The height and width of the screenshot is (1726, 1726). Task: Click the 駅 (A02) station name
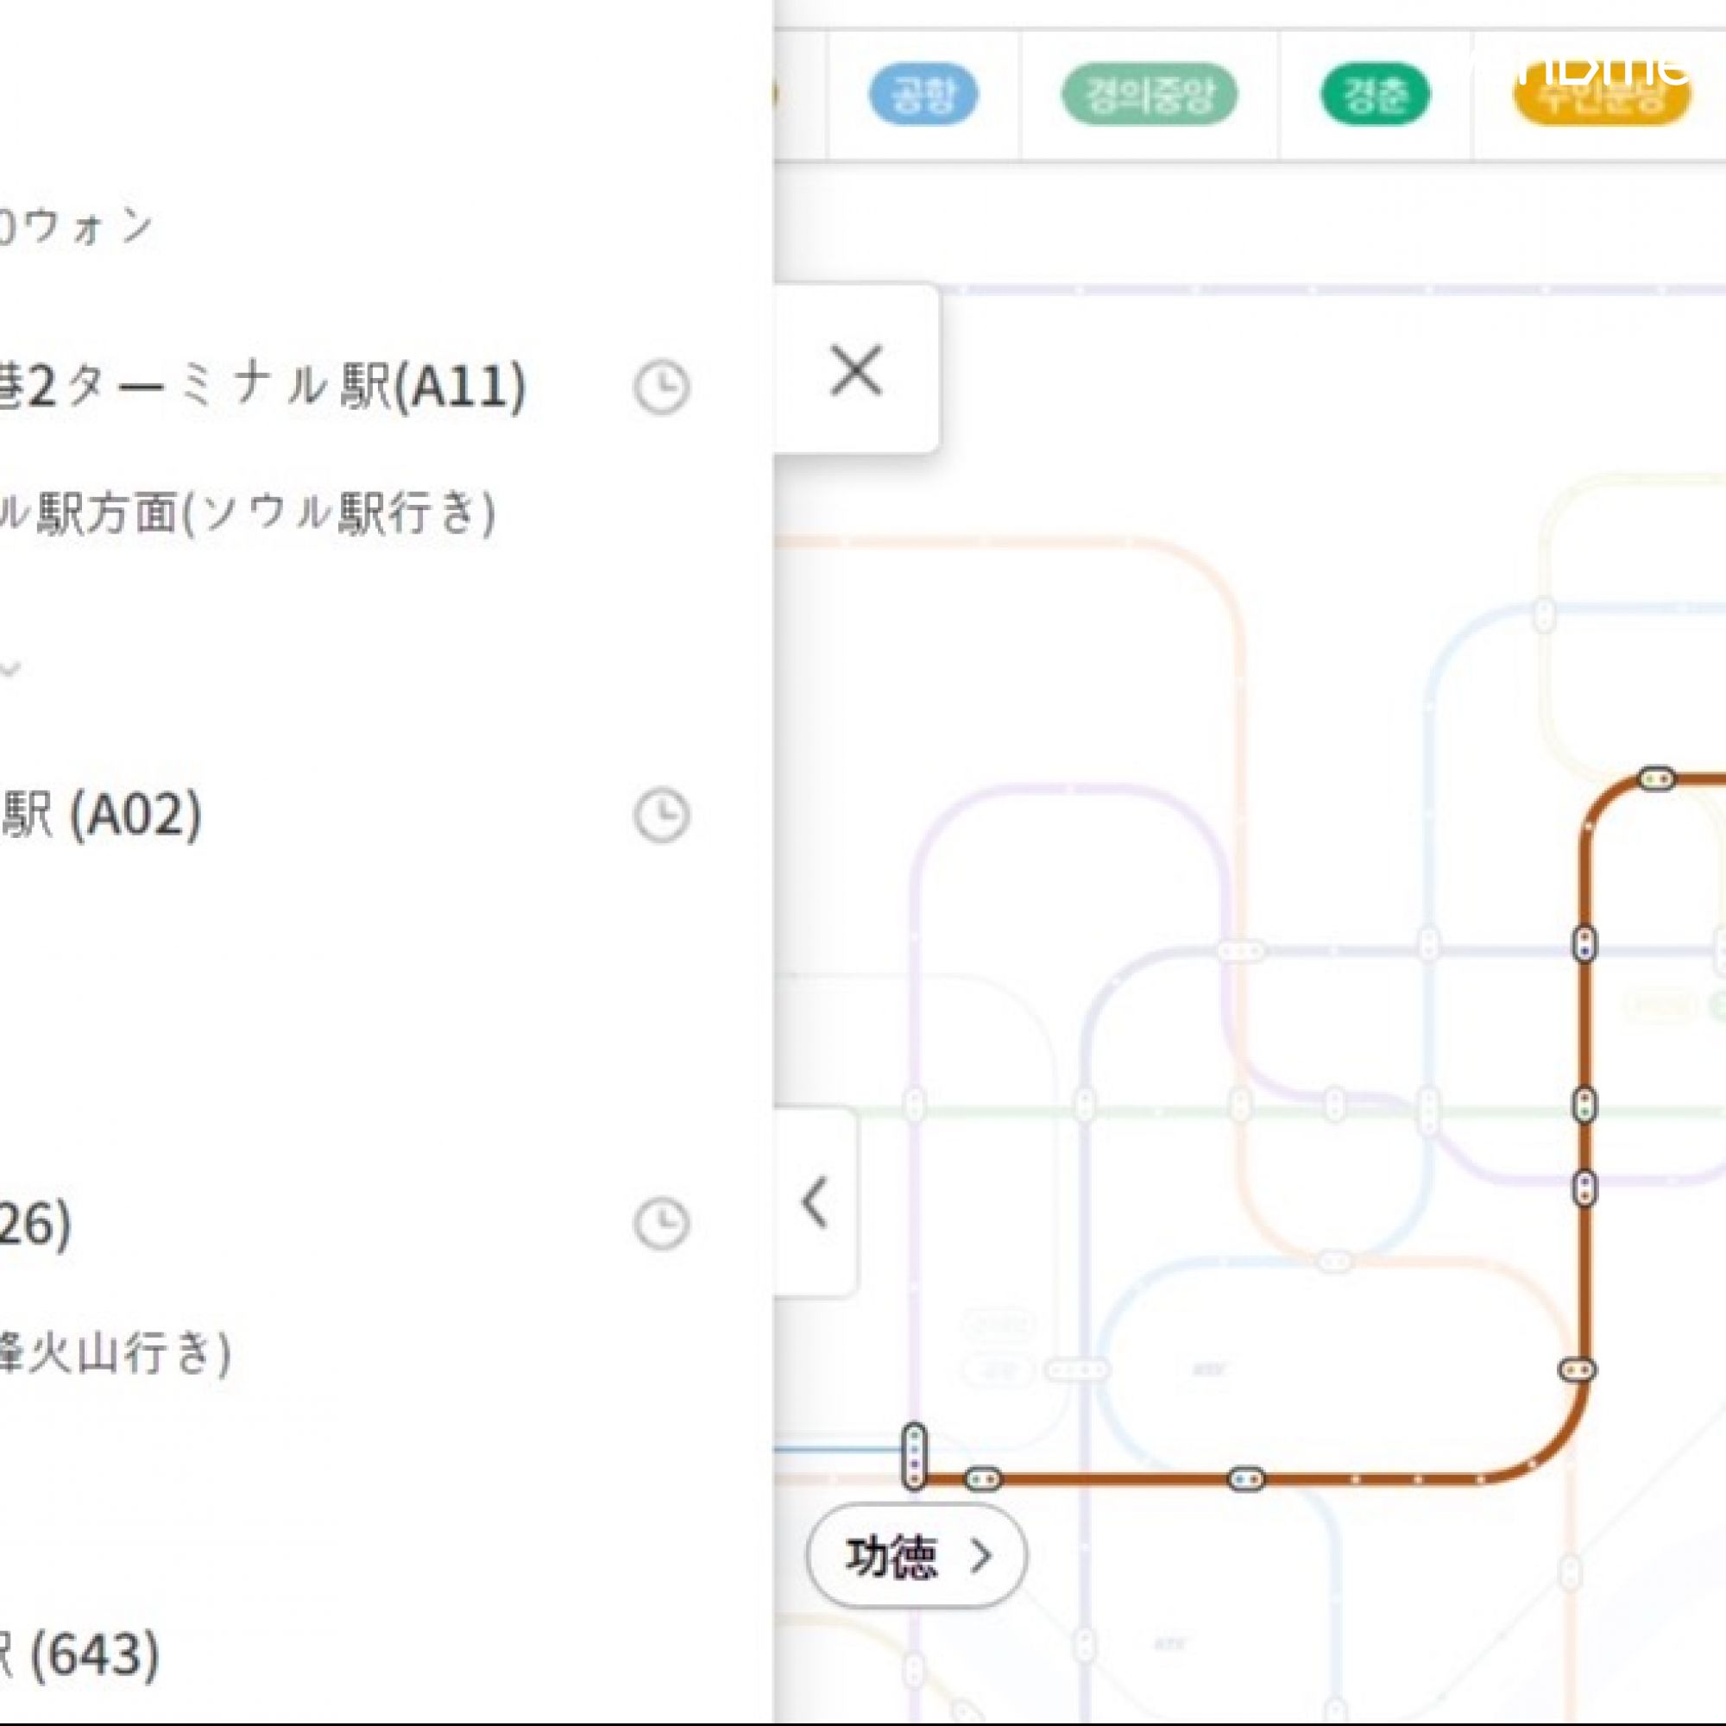coord(100,815)
